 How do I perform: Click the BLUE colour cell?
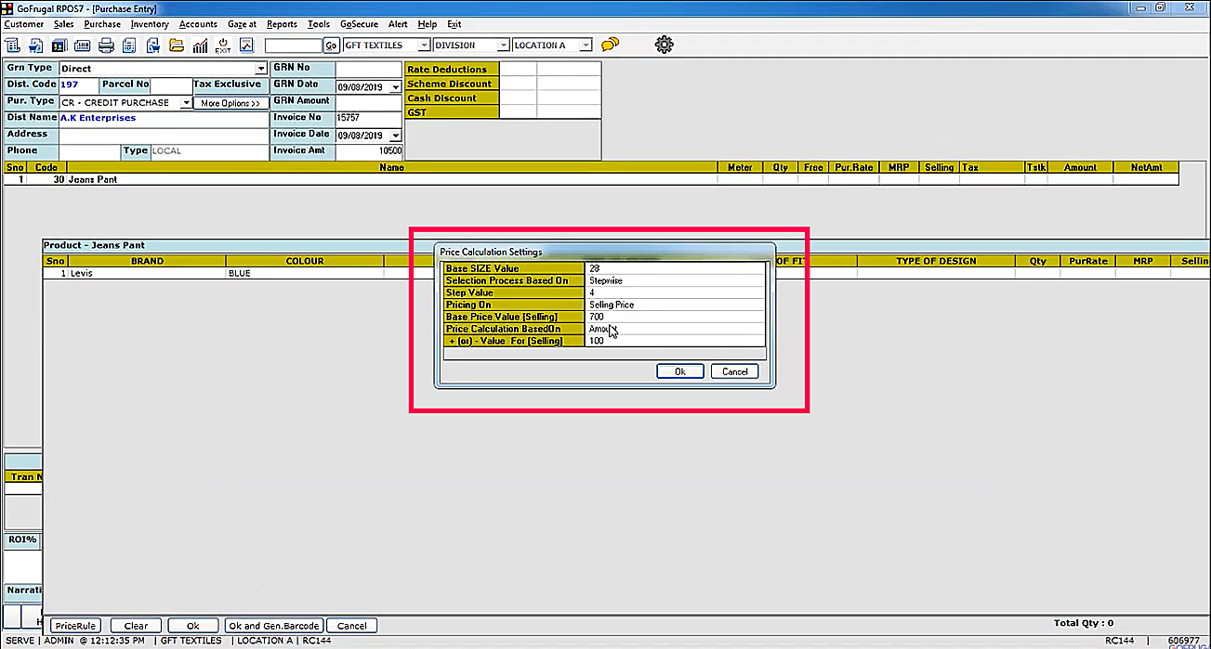(305, 274)
